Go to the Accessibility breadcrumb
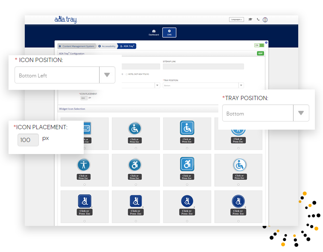The height and width of the screenshot is (252, 323). [107, 46]
